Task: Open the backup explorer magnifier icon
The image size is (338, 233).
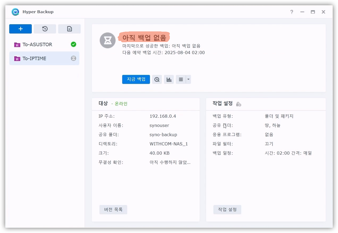Action: pos(157,79)
